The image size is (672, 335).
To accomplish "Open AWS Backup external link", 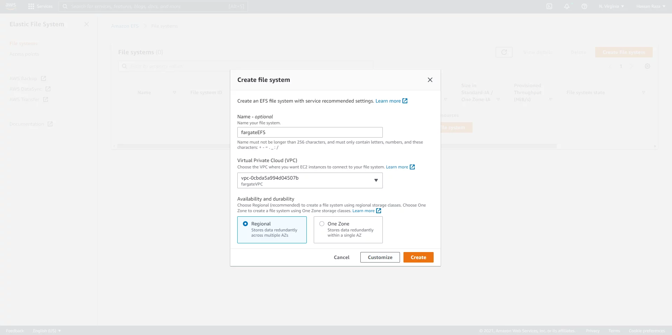I will pyautogui.click(x=28, y=78).
